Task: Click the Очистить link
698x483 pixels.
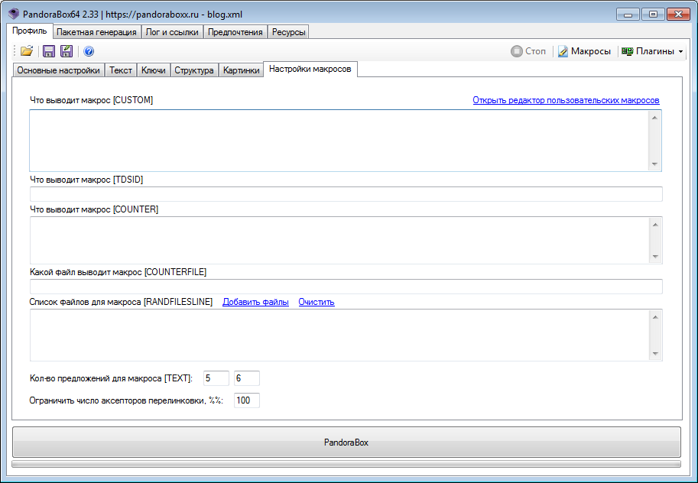Action: pyautogui.click(x=317, y=302)
